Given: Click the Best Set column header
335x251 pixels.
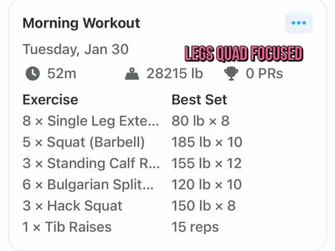Looking at the screenshot, I should [199, 100].
